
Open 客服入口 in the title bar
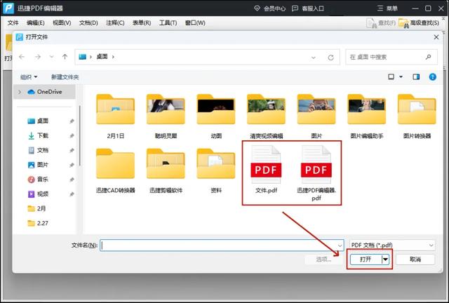308,8
